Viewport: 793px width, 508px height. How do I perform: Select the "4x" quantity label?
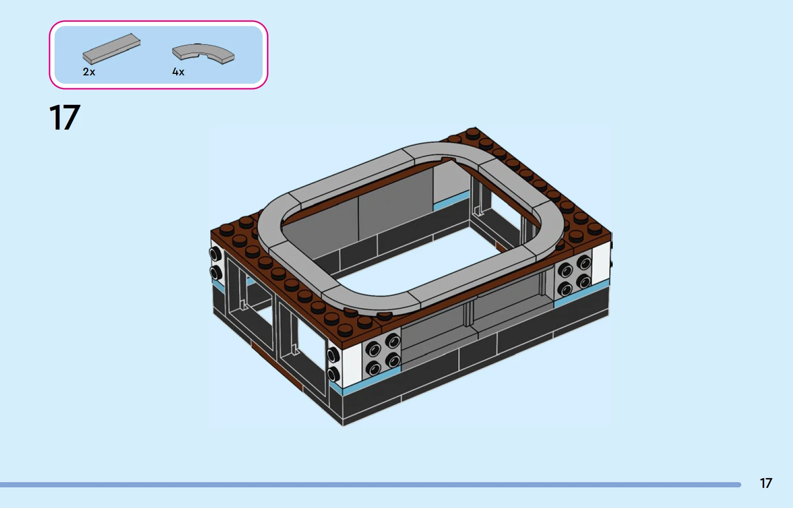[178, 72]
